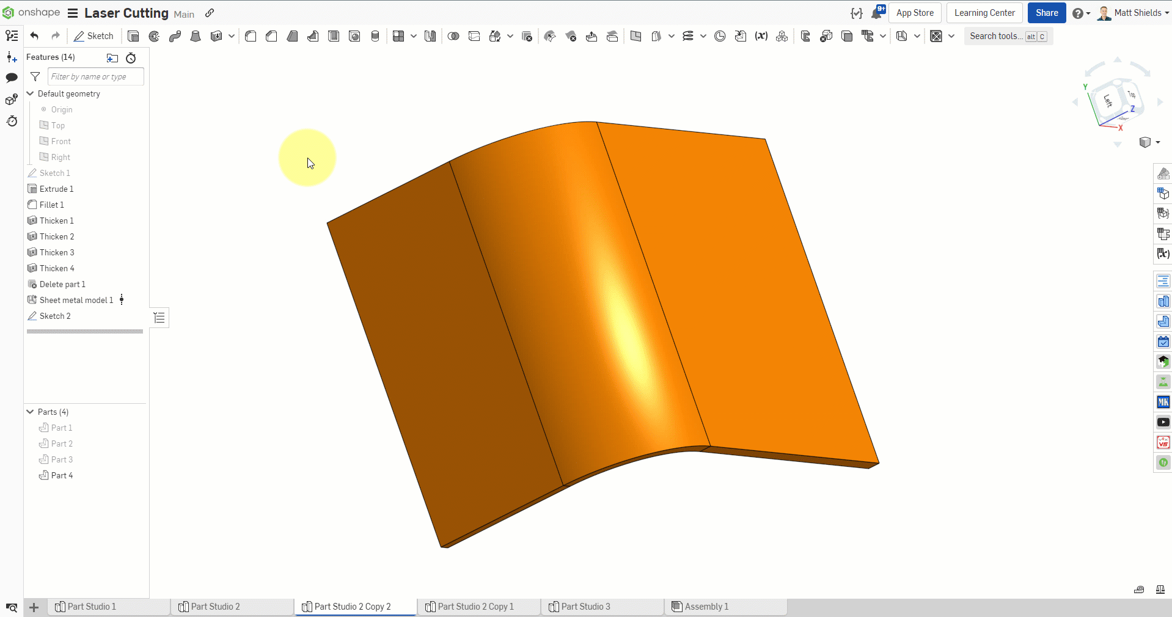Collapse the Default geometry tree section

tap(29, 93)
